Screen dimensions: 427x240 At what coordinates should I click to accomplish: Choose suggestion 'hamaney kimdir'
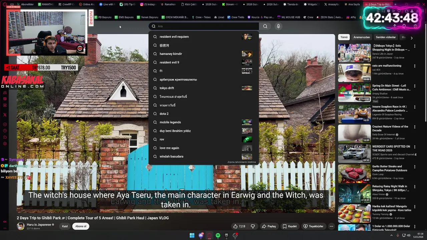(203, 54)
